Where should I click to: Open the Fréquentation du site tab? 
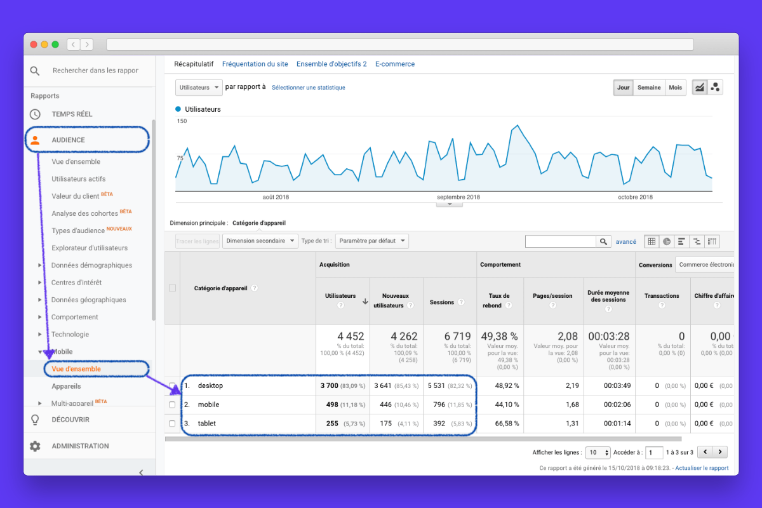point(255,63)
